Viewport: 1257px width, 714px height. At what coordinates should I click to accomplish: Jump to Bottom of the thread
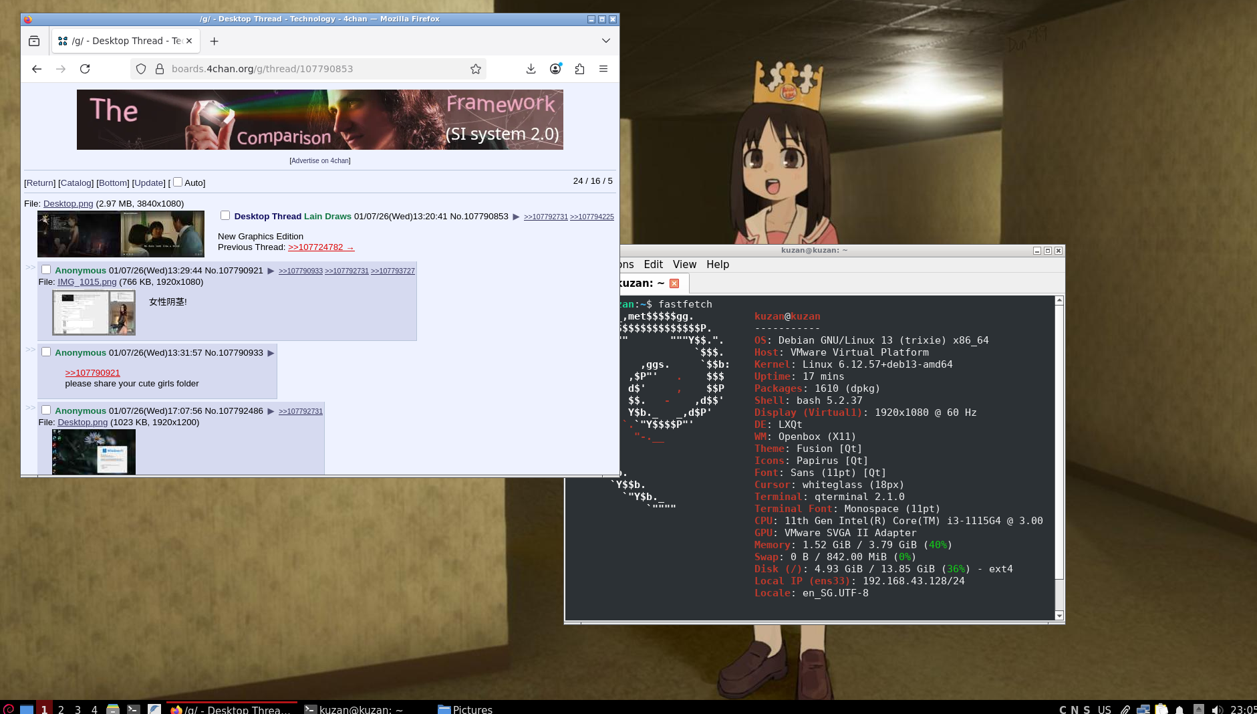coord(113,183)
